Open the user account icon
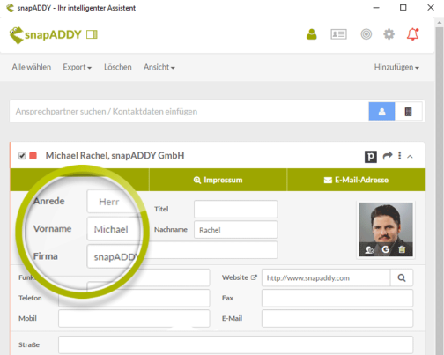444x355 pixels. tap(312, 34)
